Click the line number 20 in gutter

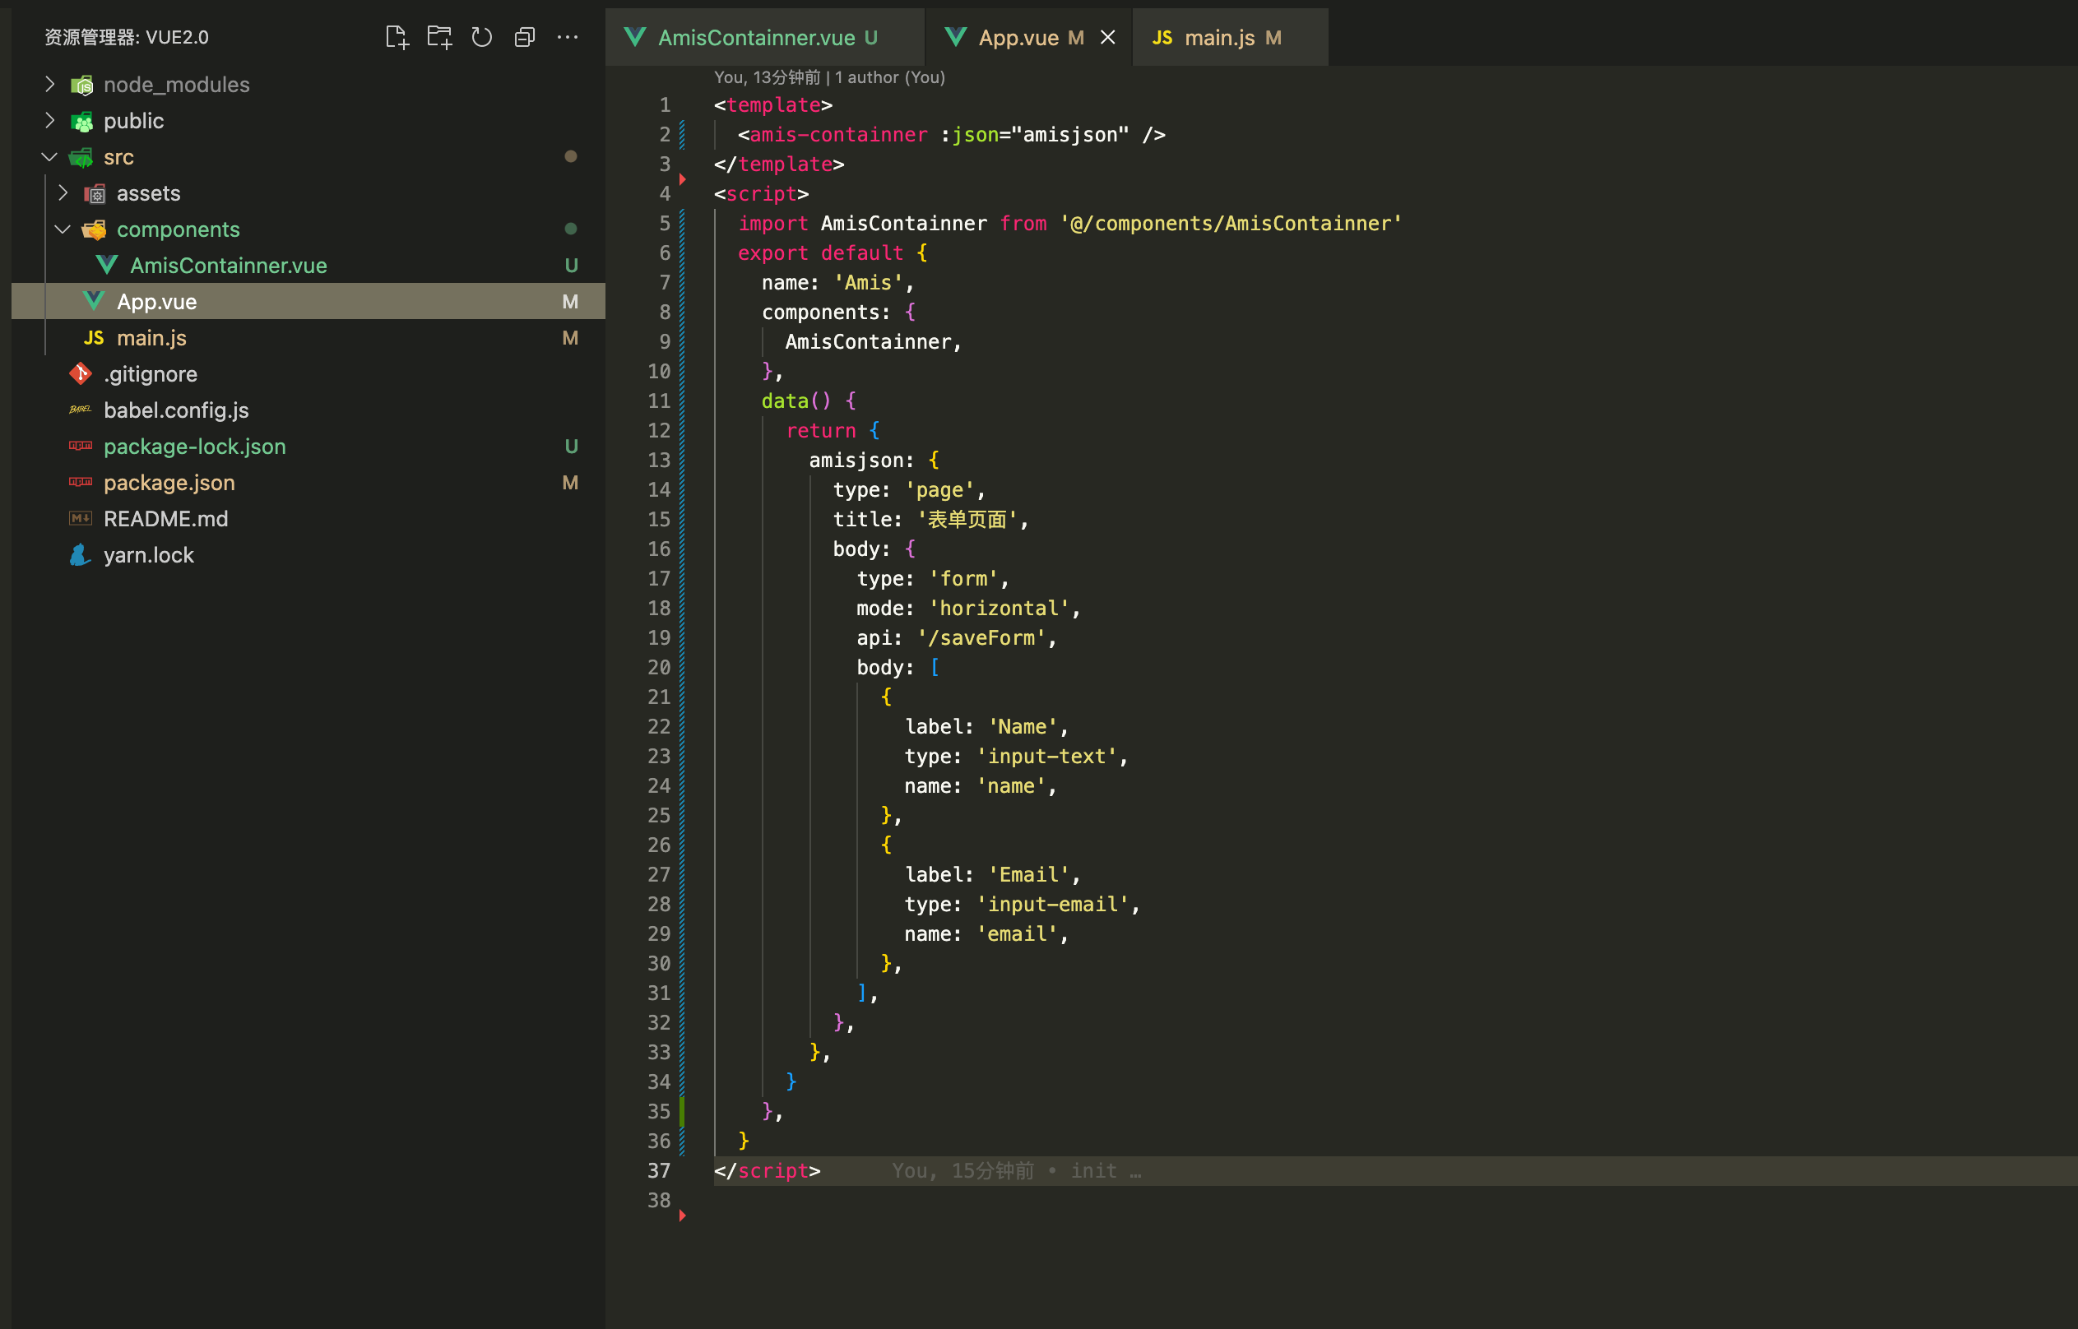[x=659, y=667]
